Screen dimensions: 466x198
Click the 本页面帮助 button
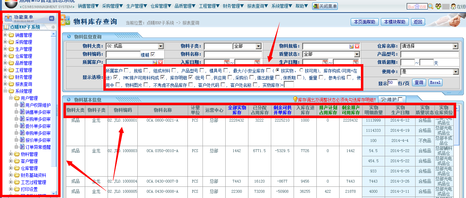point(364,22)
